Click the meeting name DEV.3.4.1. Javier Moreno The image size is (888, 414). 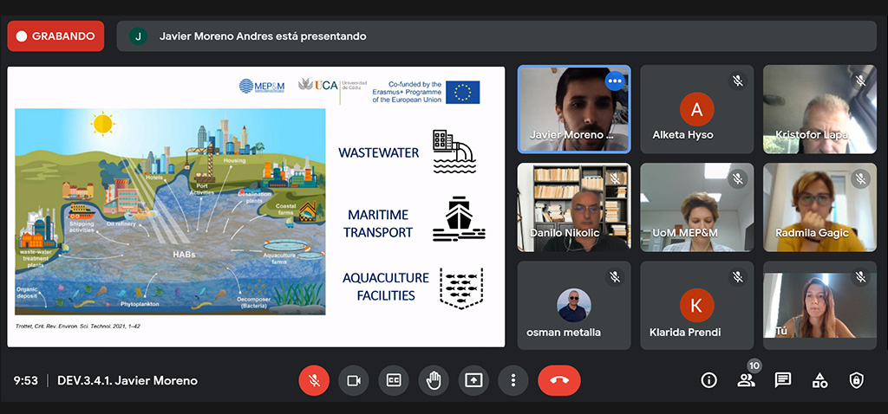[127, 380]
